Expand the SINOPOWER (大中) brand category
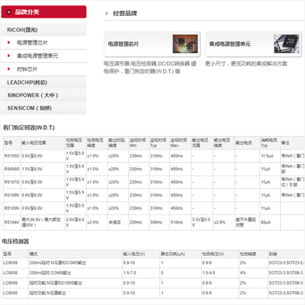 click(44, 95)
